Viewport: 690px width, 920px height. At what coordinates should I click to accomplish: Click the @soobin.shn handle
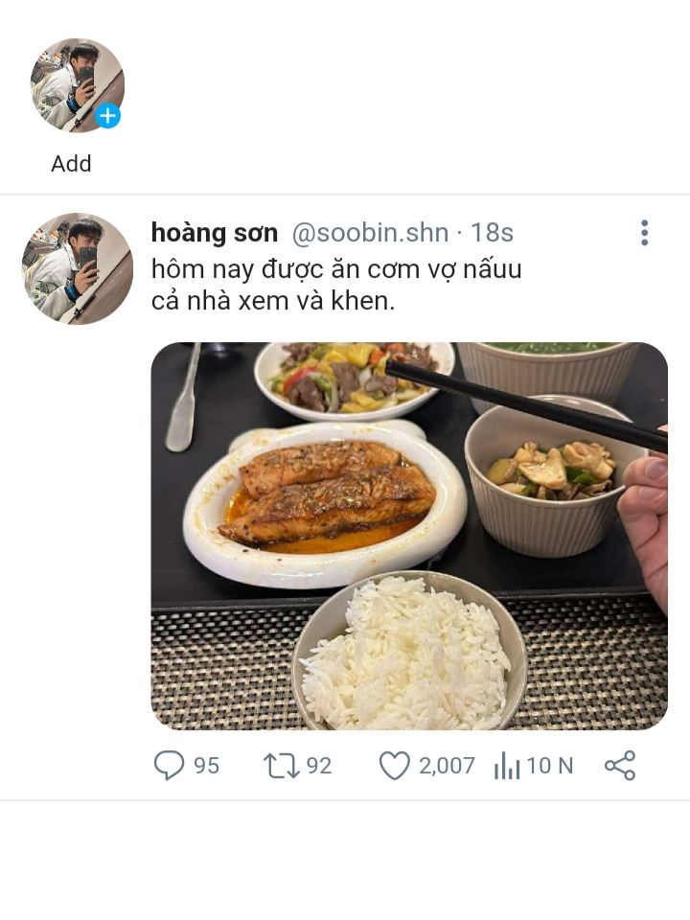tap(369, 233)
